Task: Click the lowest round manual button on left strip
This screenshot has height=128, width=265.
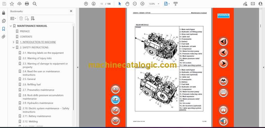Action: pos(115,121)
